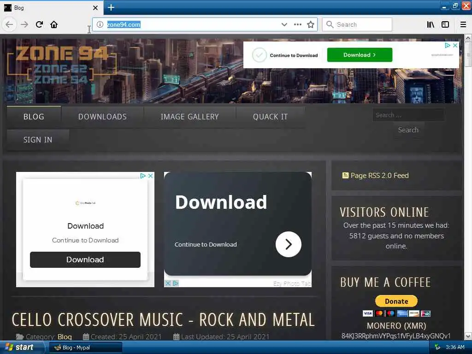Click the Zone 94 site logo
This screenshot has width=472, height=354.
(62, 65)
